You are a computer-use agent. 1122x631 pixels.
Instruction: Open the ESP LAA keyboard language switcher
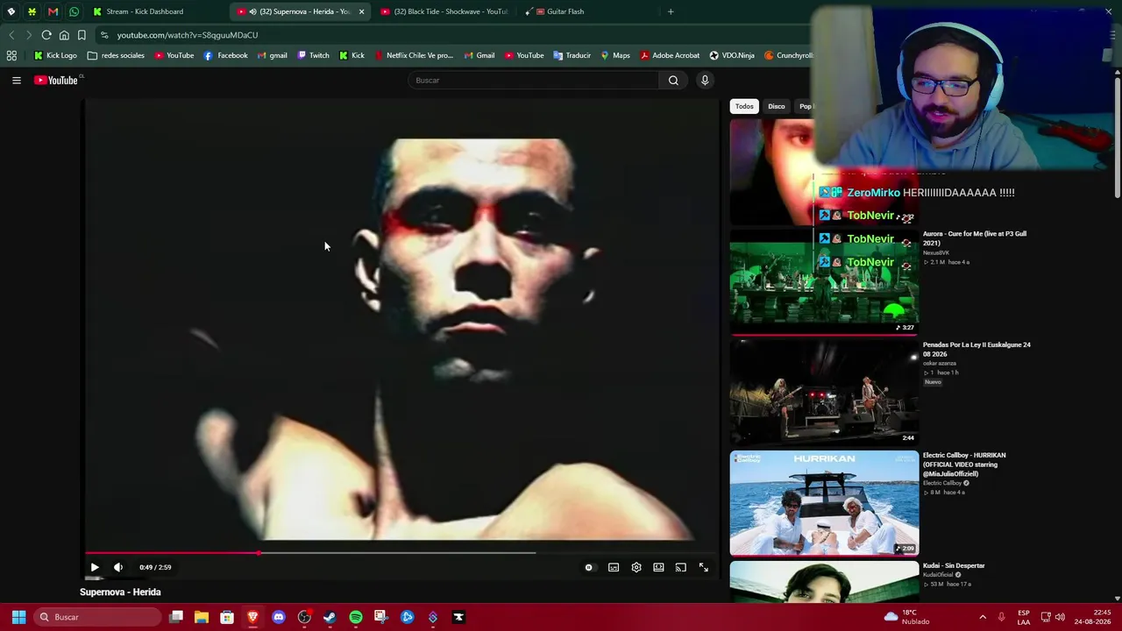click(1024, 617)
